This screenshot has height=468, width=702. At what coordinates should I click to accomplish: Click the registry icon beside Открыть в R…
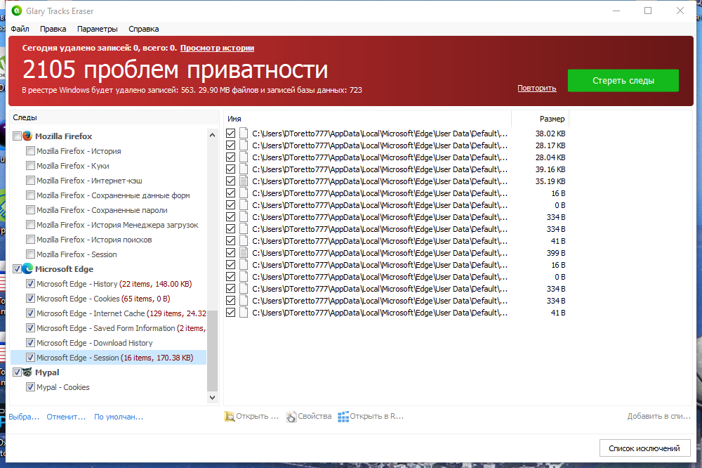pos(343,417)
